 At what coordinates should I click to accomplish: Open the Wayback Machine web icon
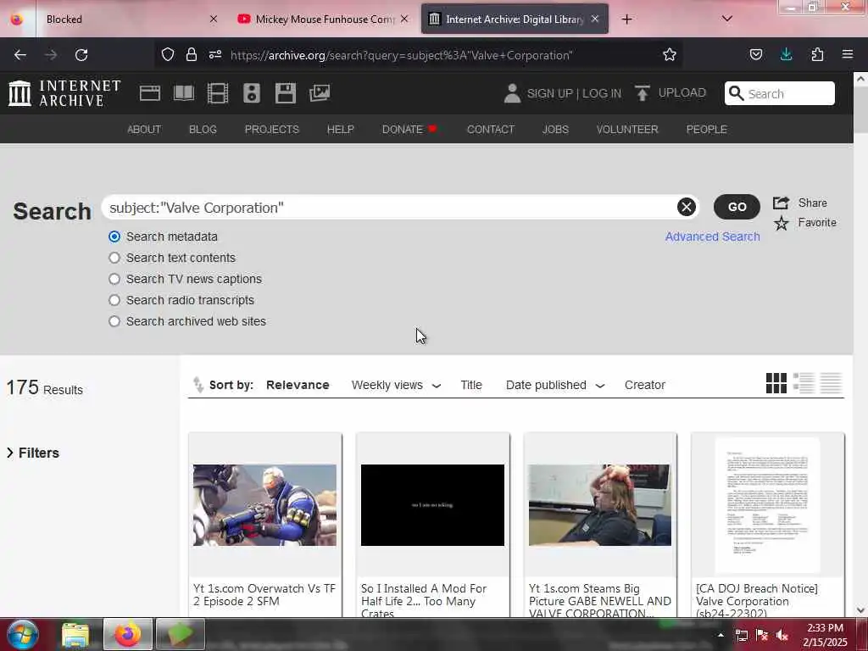pyautogui.click(x=149, y=93)
